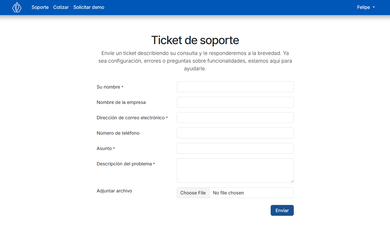Click the Nombre de la empresa field
This screenshot has height=230, width=390.
pos(235,102)
